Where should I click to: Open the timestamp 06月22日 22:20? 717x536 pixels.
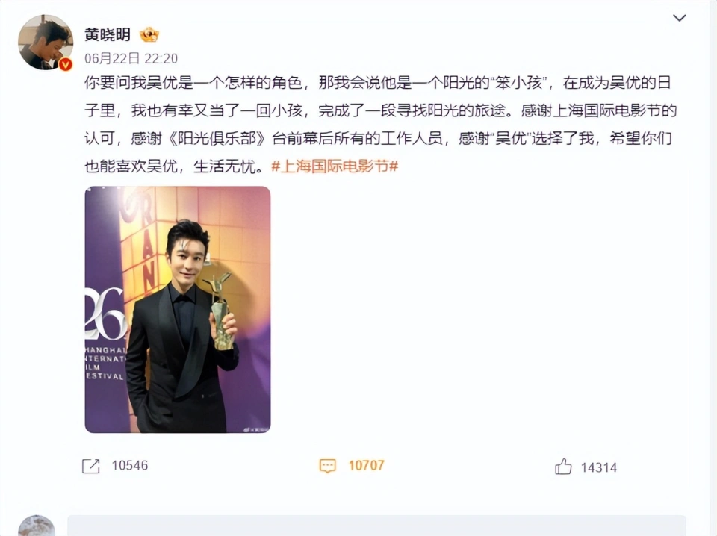coord(131,58)
